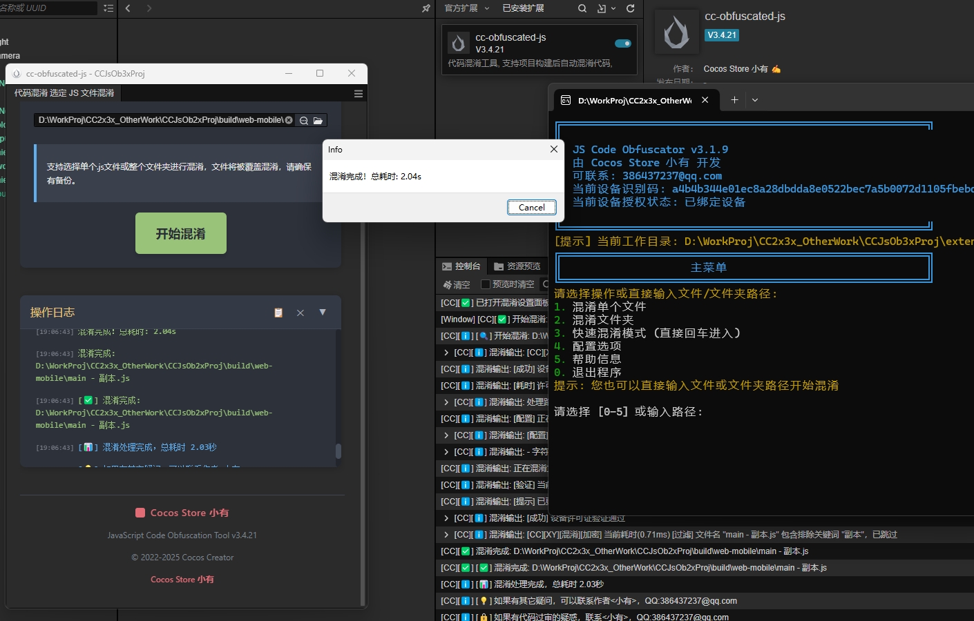This screenshot has width=974, height=621.
Task: Open the 官方扩展 dropdown
Action: 467,8
